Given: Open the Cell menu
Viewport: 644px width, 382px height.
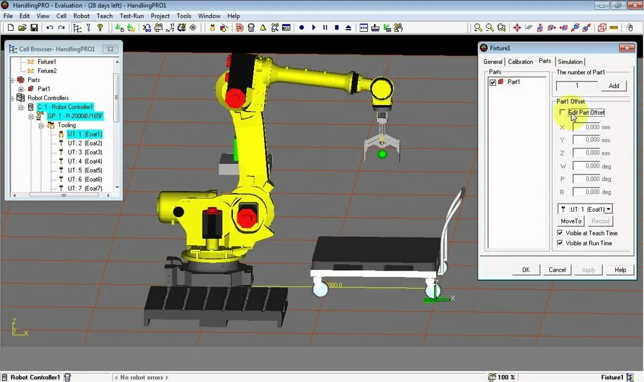Looking at the screenshot, I should pyautogui.click(x=61, y=16).
